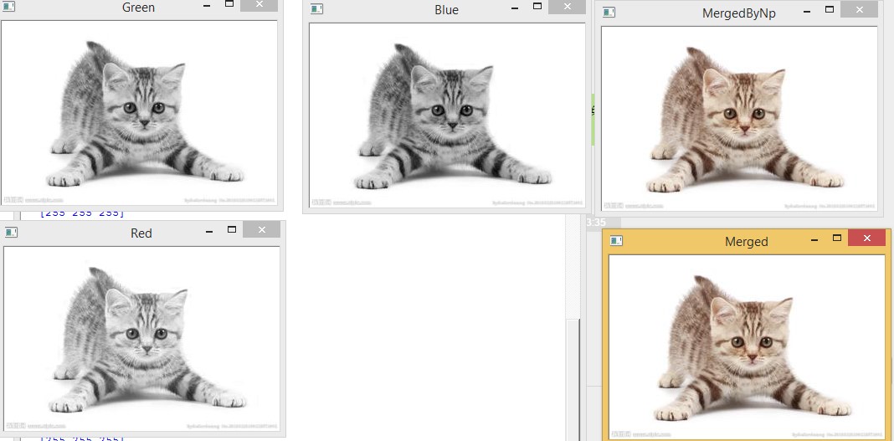
Task: Click the Red window system icon
Action: coord(13,233)
